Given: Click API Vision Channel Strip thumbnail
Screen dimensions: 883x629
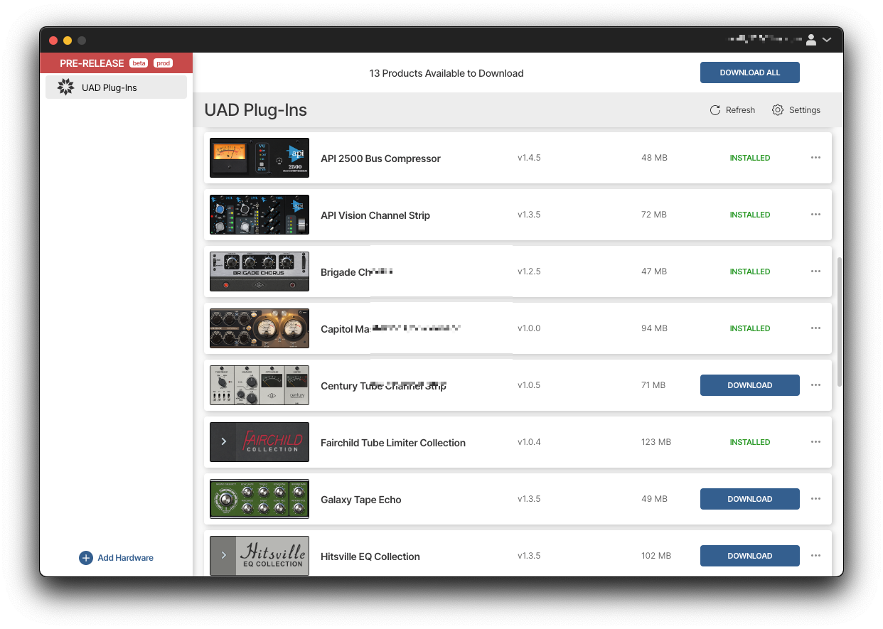Looking at the screenshot, I should tap(259, 215).
